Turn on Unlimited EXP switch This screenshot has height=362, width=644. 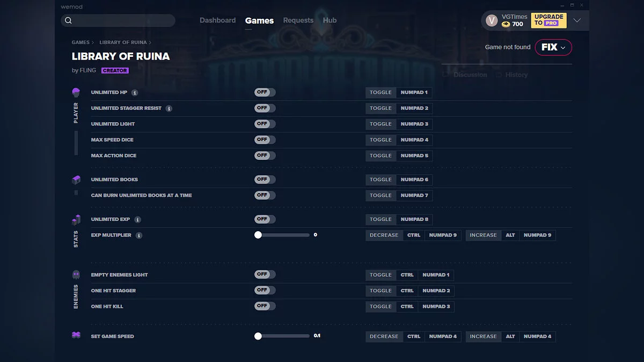265,219
